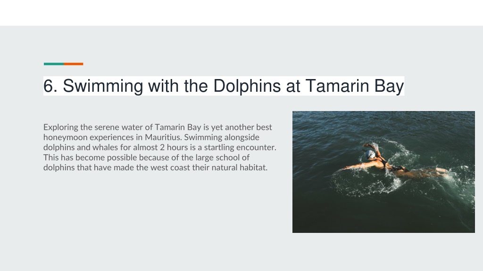The height and width of the screenshot is (271, 483).
Task: Place cursor on "Bay" in the title
Action: 389,86
